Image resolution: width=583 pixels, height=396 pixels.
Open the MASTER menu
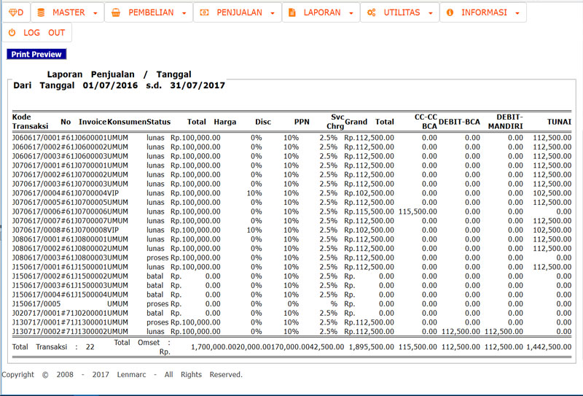pyautogui.click(x=67, y=12)
